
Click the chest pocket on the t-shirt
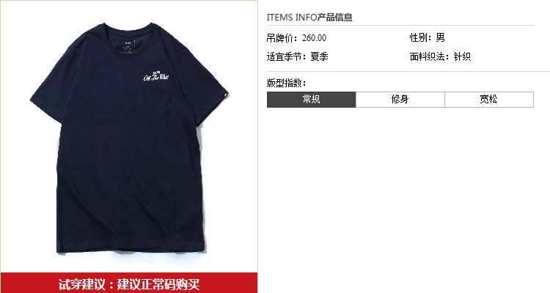point(155,100)
